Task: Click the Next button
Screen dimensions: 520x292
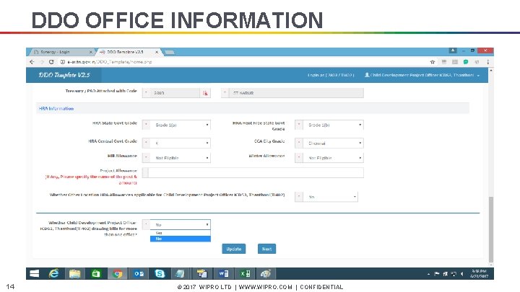Action: click(266, 249)
